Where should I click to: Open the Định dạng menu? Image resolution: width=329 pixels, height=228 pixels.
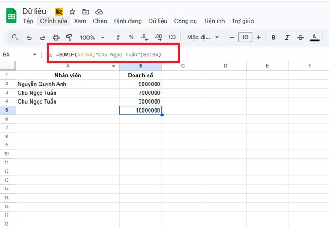pyautogui.click(x=127, y=21)
